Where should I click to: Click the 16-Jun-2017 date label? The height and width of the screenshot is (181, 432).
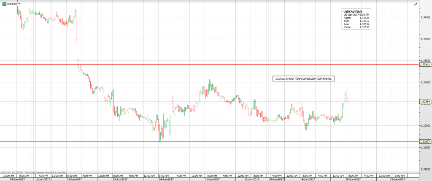point(253,179)
